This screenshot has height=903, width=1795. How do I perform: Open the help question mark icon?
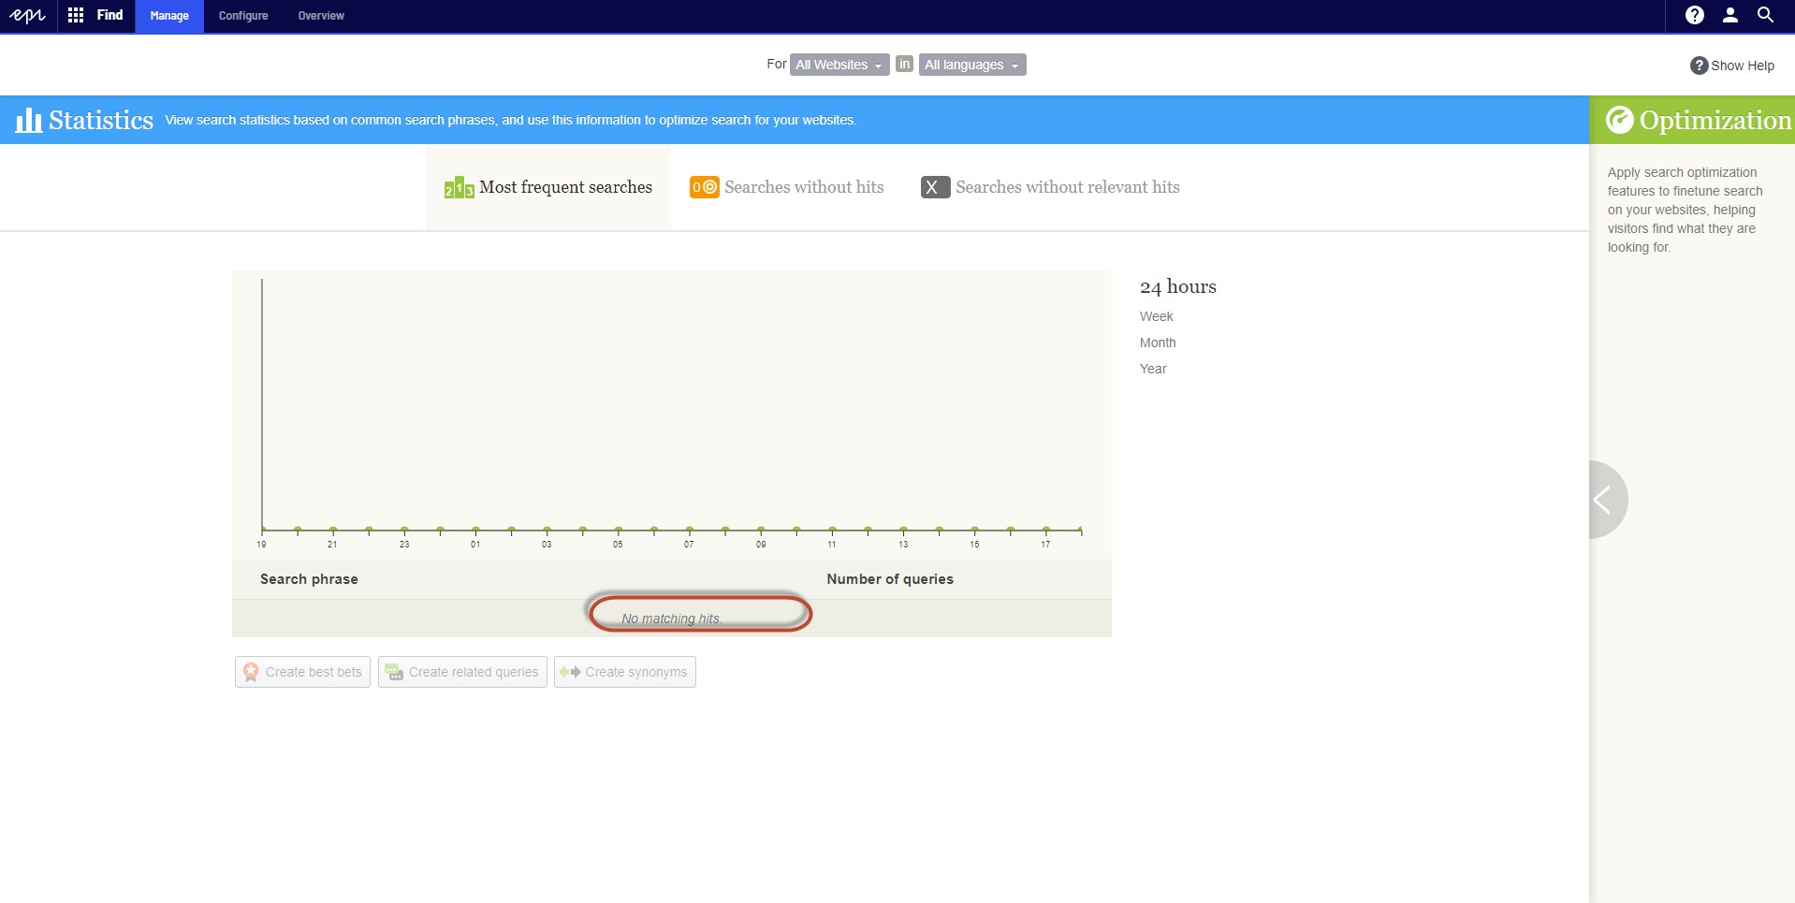[x=1694, y=16]
